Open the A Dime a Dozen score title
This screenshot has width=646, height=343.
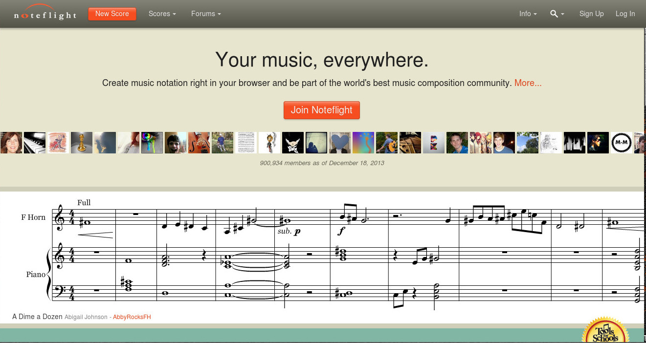point(37,317)
